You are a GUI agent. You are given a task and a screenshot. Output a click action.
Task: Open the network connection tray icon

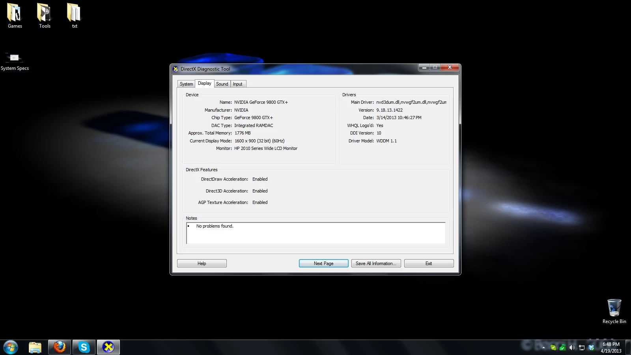click(x=581, y=348)
